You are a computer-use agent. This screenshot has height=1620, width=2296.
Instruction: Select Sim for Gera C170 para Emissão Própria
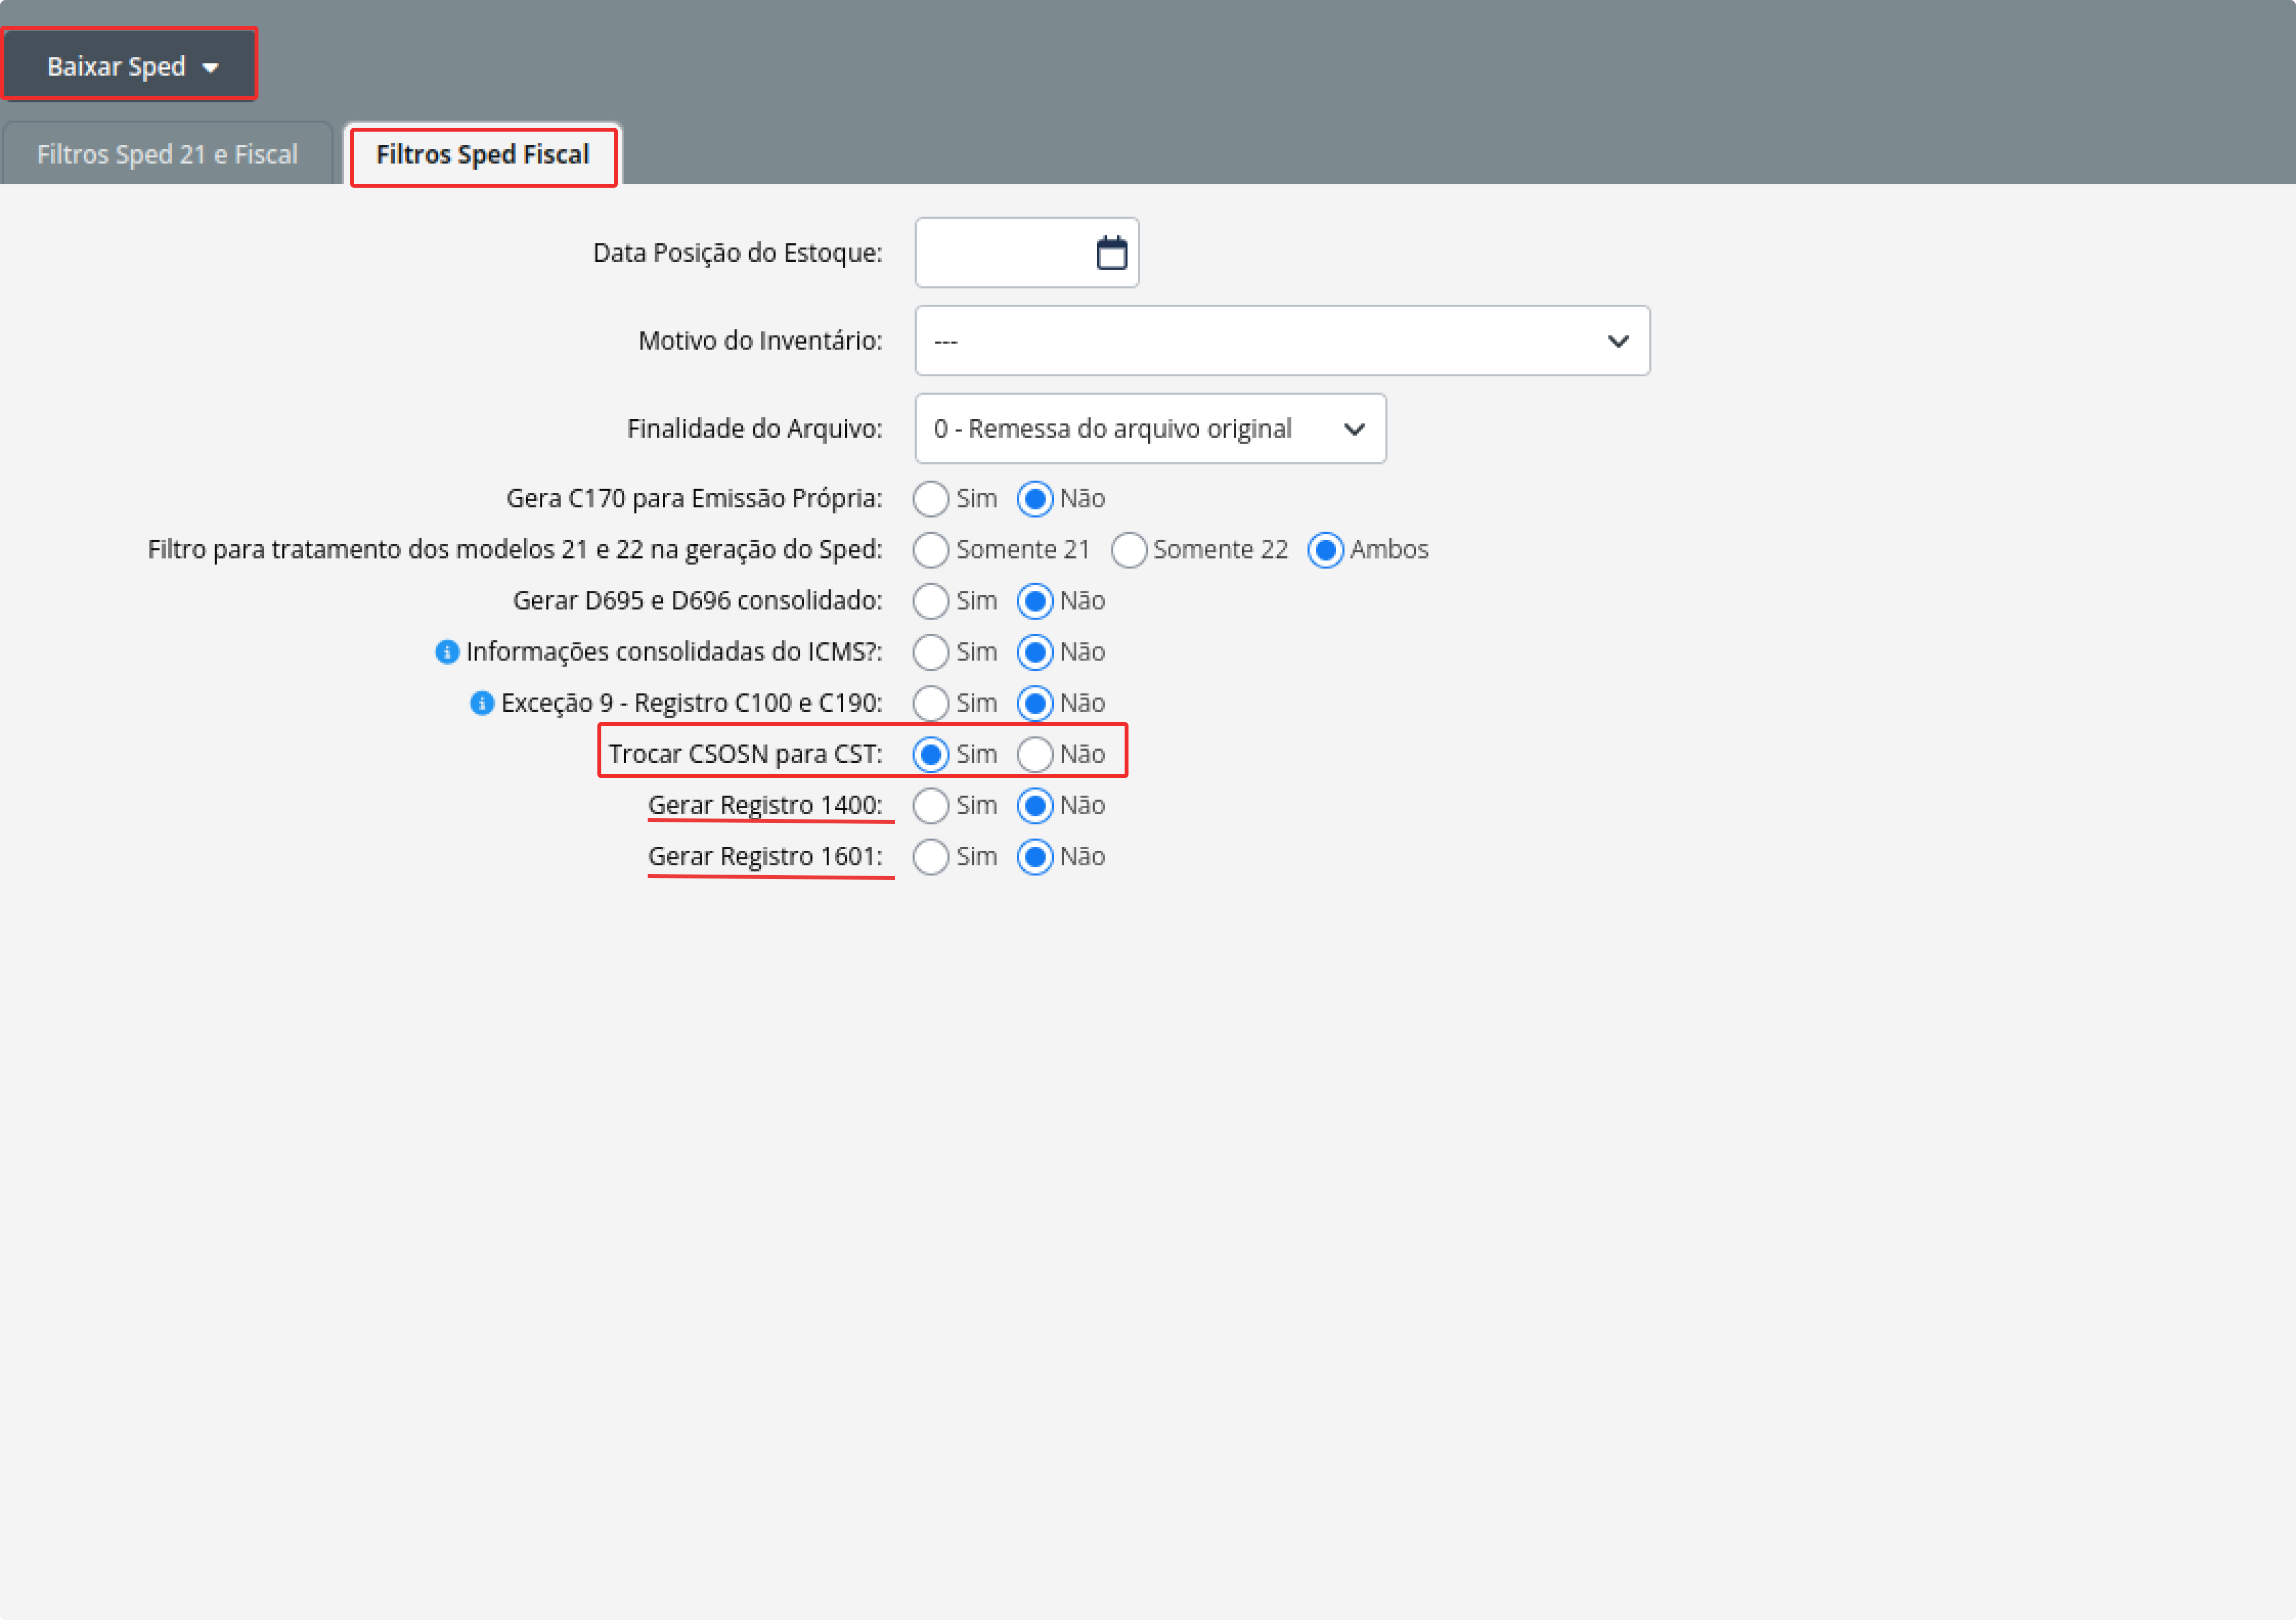931,499
